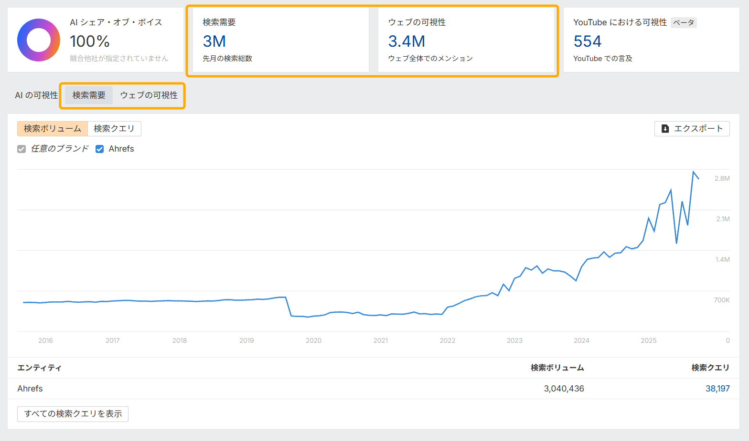This screenshot has height=441, width=749.
Task: Click the highest peak of the chart line
Action: tap(693, 172)
